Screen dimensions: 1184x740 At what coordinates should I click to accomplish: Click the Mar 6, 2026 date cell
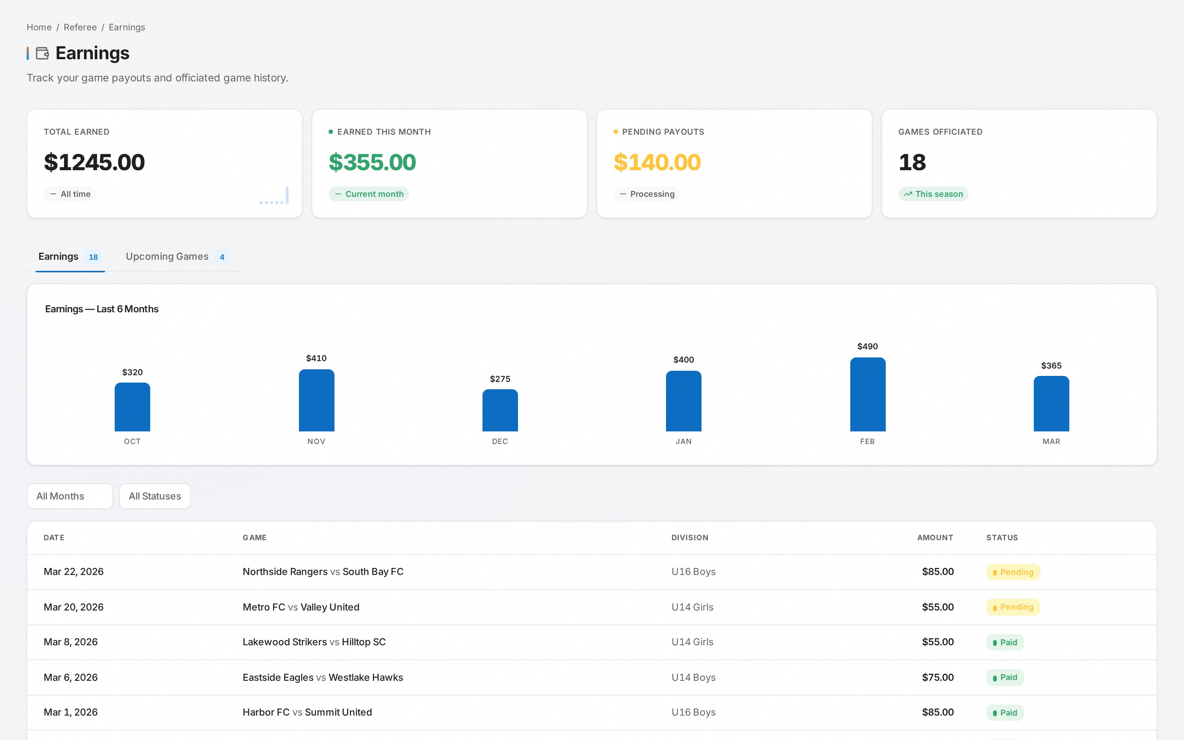(70, 678)
